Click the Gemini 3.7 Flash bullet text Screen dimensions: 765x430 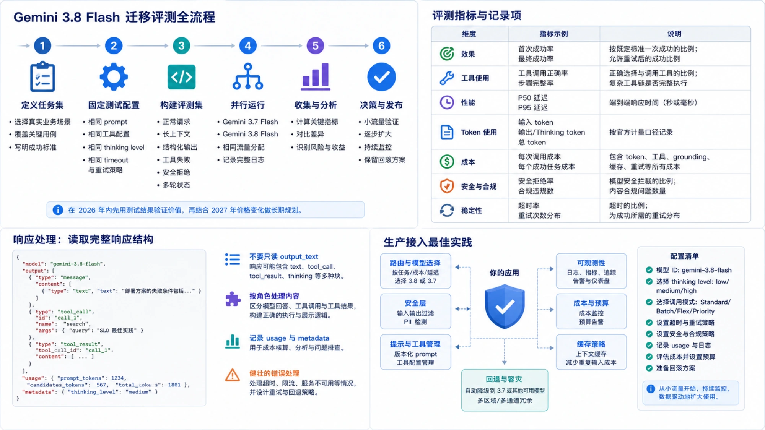250,122
